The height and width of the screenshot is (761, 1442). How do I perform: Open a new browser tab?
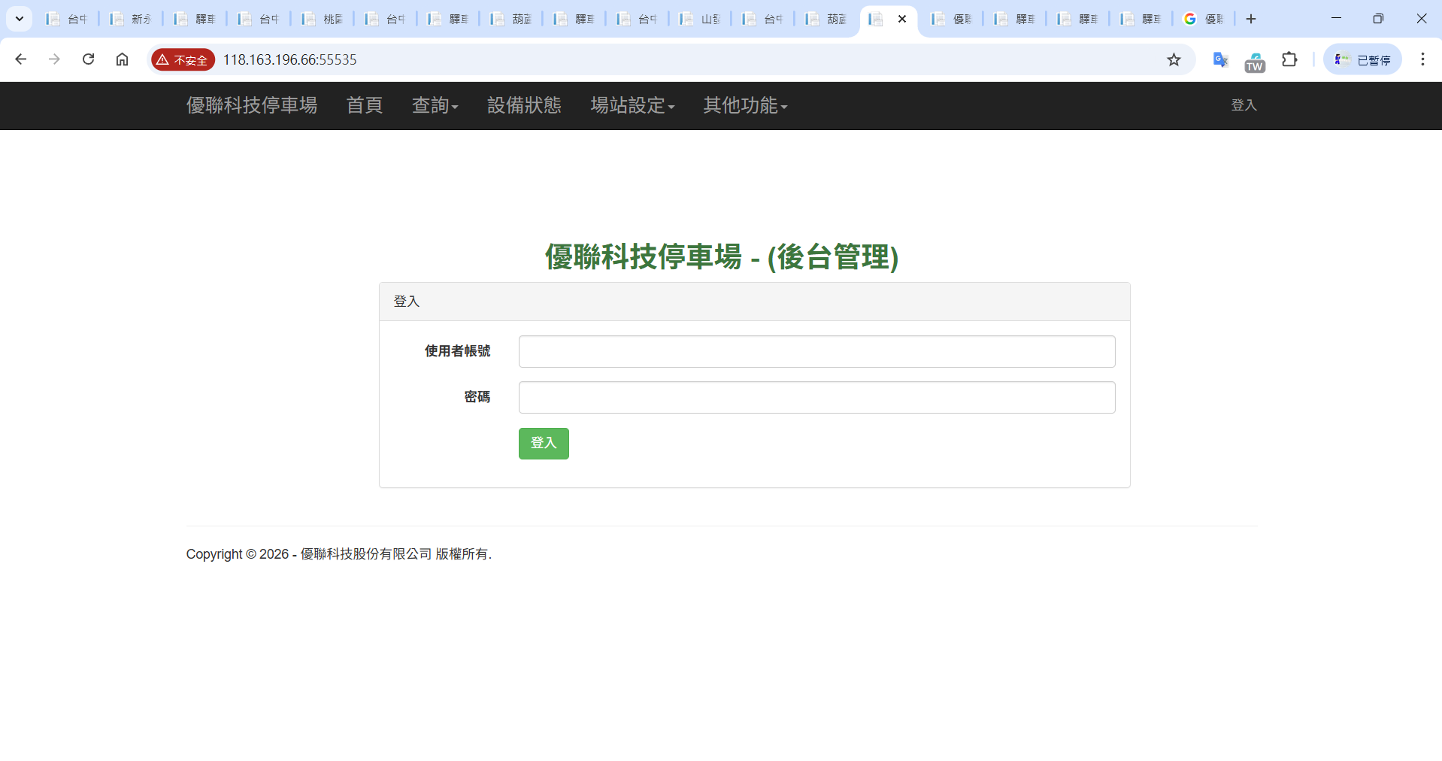coord(1251,19)
